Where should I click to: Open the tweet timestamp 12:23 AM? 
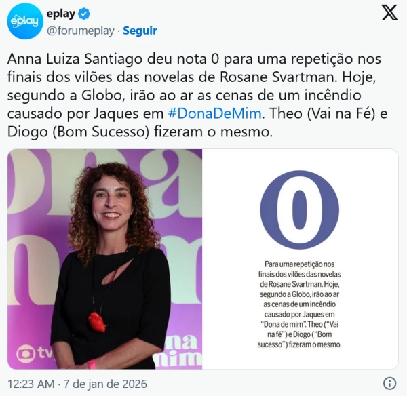click(x=31, y=384)
